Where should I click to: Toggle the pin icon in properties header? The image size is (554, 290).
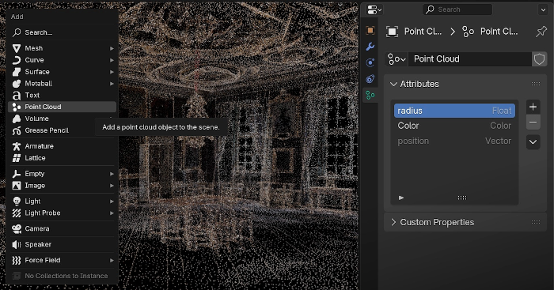pos(541,32)
